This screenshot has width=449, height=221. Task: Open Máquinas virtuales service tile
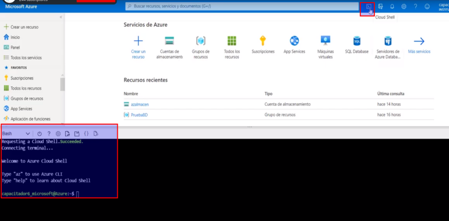326,47
